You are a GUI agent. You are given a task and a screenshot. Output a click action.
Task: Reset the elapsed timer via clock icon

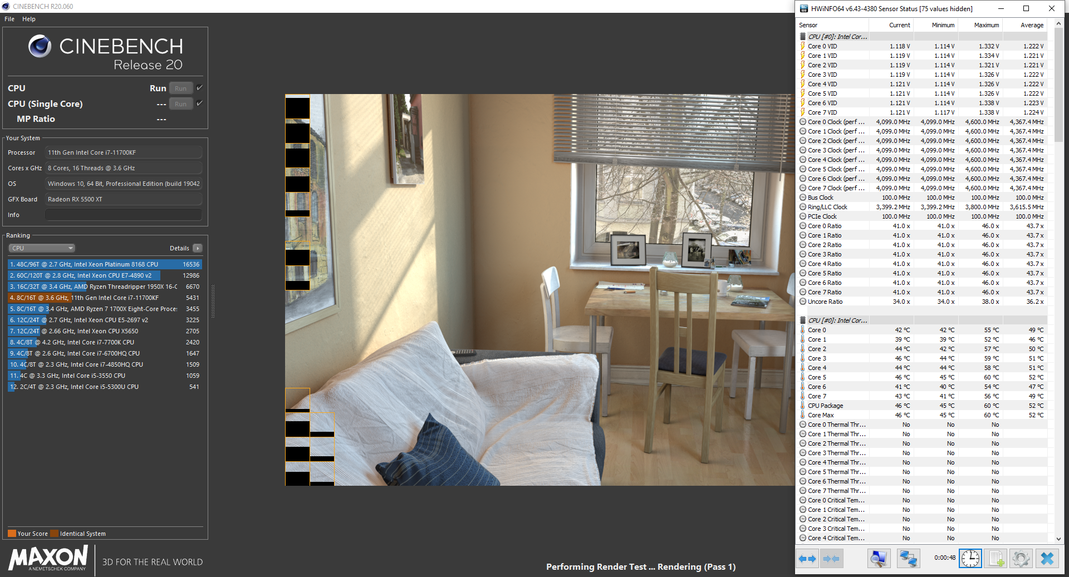970,558
